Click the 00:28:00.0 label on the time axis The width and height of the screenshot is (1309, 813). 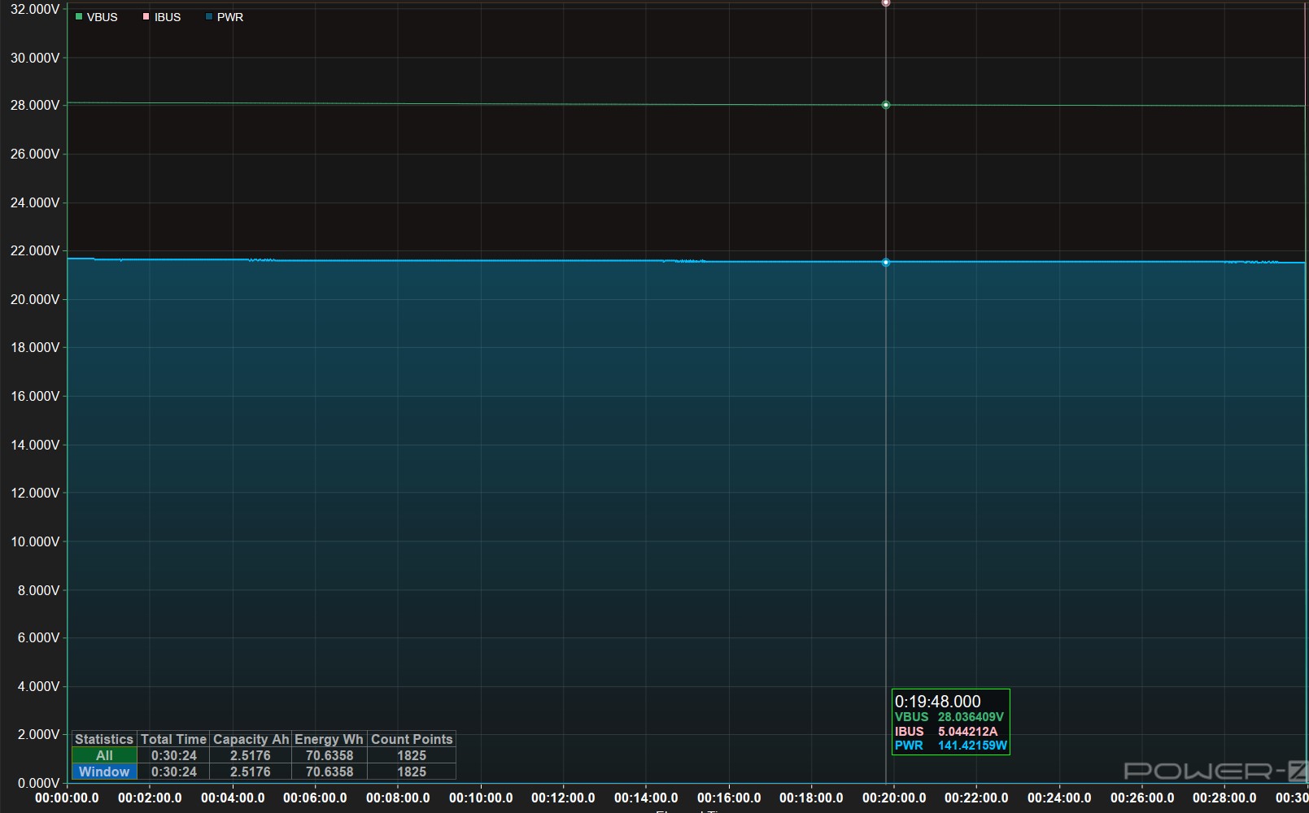pos(1225,798)
